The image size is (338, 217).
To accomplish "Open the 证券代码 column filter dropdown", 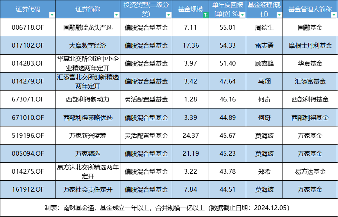I will [x=52, y=15].
